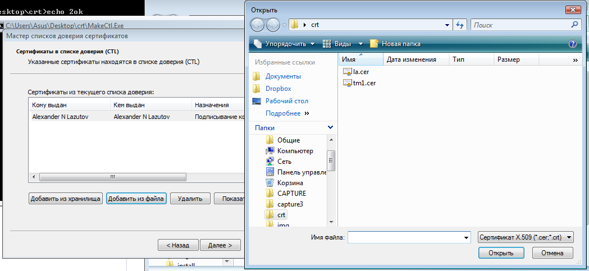Open the Упорядочить menu
The height and width of the screenshot is (271, 589).
284,44
